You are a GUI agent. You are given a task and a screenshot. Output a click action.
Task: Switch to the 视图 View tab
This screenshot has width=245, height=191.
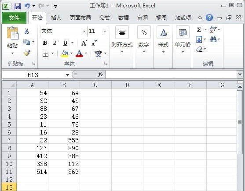161,18
